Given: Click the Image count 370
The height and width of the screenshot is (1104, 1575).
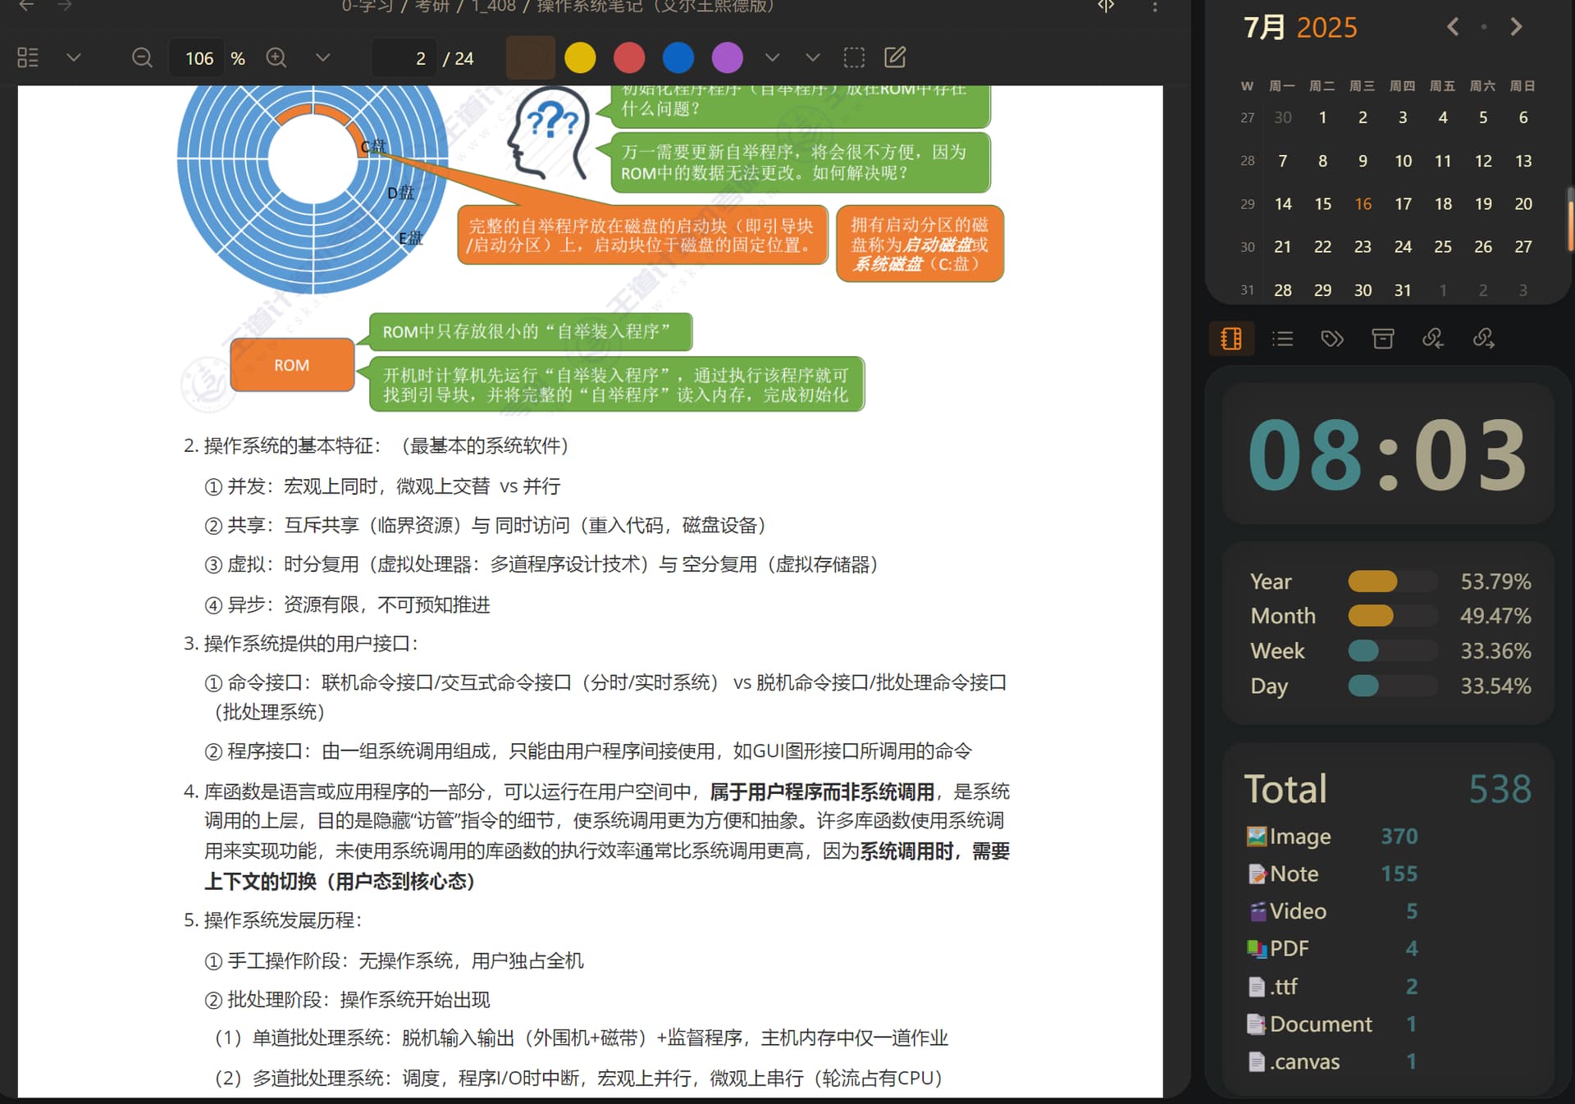Looking at the screenshot, I should point(1399,836).
